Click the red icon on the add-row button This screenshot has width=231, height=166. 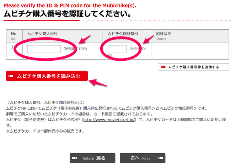(x=163, y=67)
